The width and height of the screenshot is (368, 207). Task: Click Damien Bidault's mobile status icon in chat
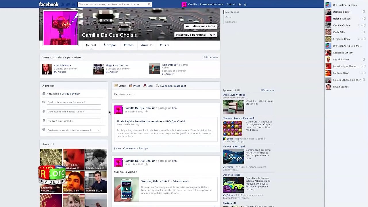(x=364, y=12)
